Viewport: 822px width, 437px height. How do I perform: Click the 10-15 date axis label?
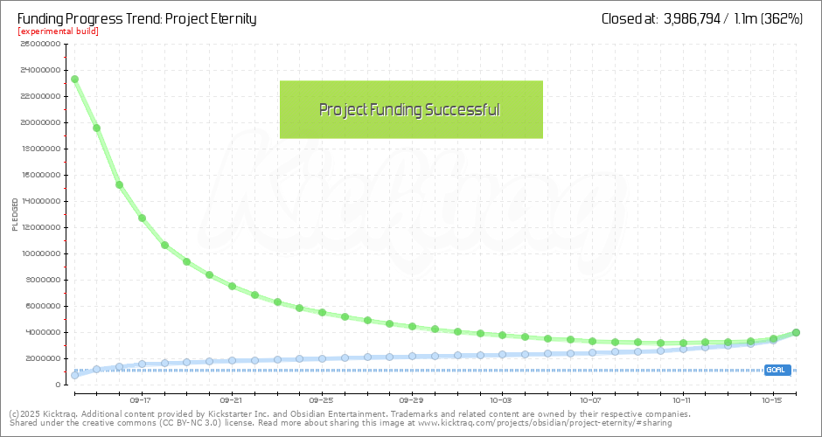point(772,401)
